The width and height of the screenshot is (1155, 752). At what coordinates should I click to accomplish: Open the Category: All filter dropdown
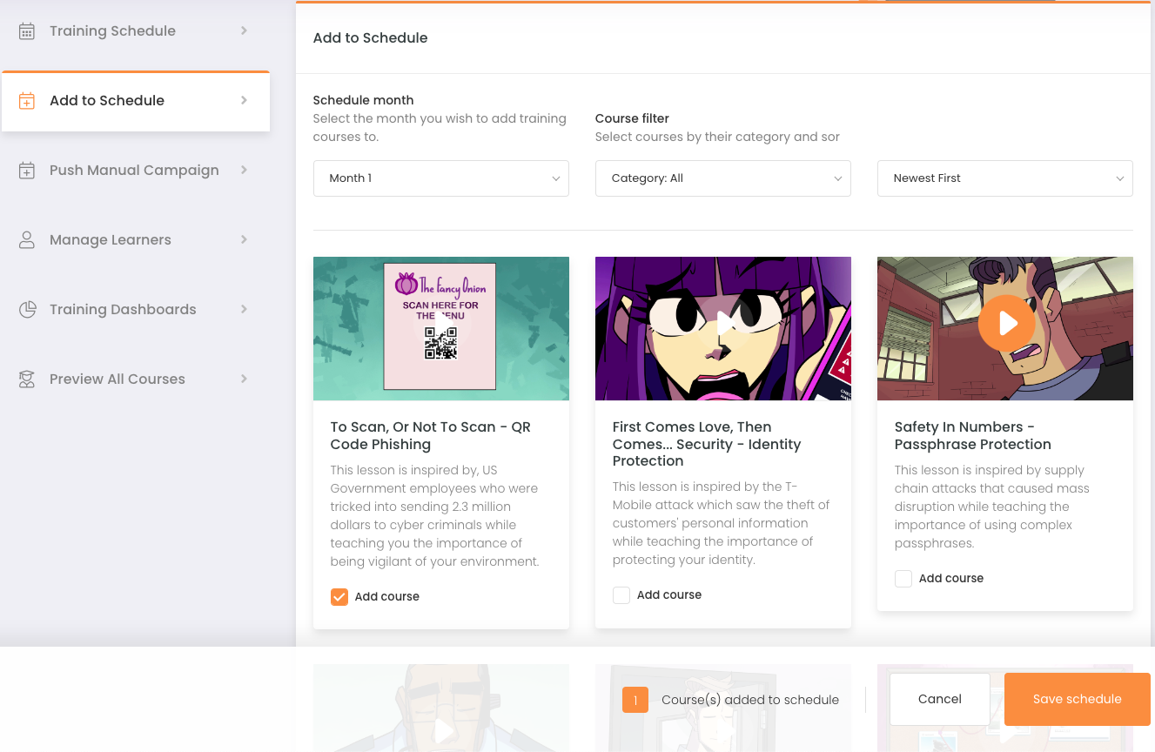(x=723, y=178)
